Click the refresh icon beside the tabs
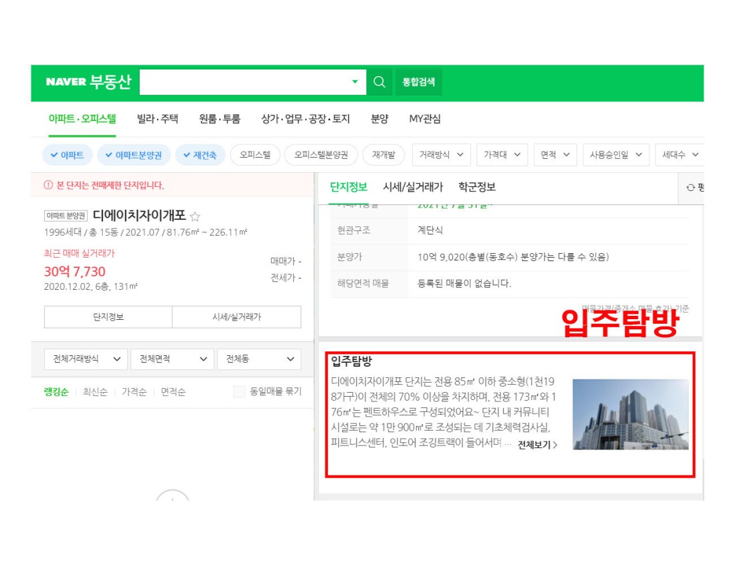The height and width of the screenshot is (565, 735). [690, 188]
